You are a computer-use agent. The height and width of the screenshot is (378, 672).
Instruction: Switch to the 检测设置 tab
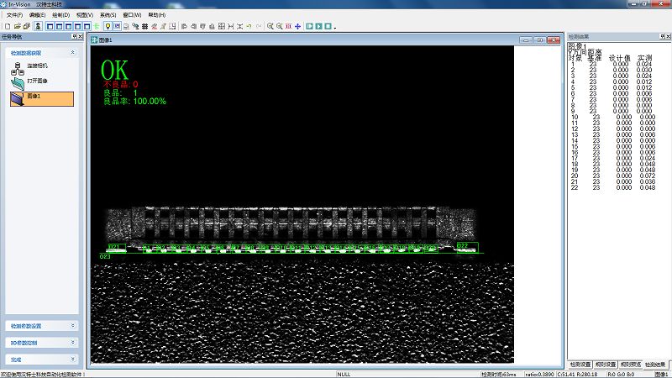click(x=580, y=365)
